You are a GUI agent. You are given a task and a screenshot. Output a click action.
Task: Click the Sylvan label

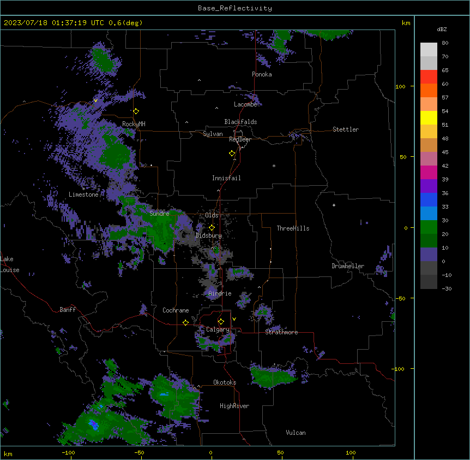213,134
